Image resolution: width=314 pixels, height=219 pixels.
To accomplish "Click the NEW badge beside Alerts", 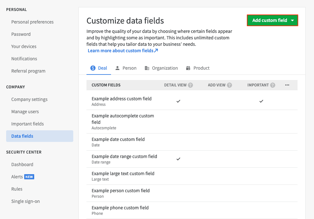I will click(x=29, y=177).
